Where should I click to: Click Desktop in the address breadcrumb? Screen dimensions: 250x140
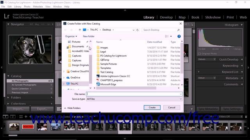107,30
